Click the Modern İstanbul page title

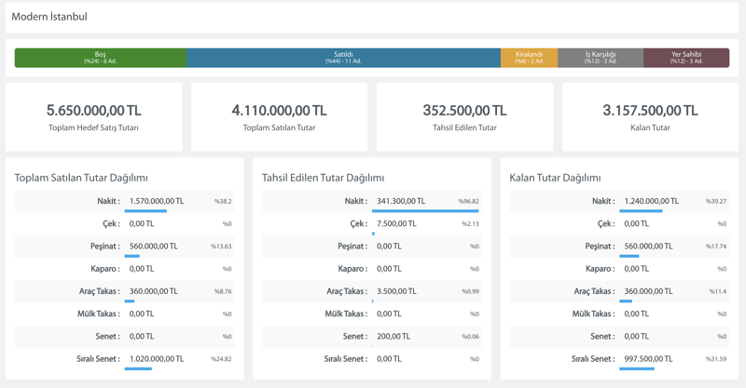[x=49, y=17]
